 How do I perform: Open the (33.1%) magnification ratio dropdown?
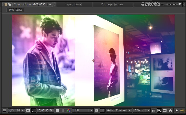click(16, 110)
